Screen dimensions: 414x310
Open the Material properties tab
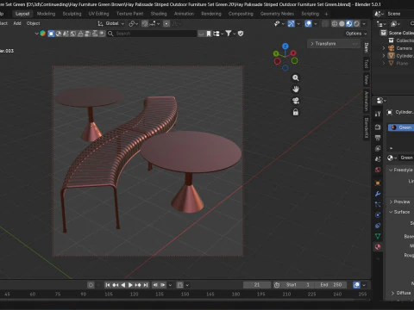[x=378, y=247]
